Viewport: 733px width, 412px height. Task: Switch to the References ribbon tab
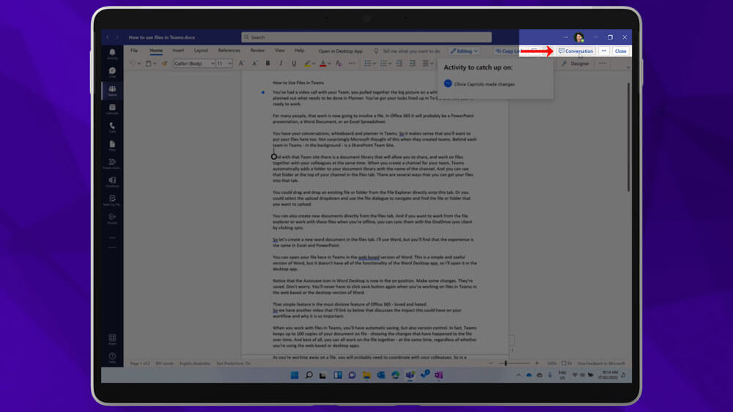229,50
